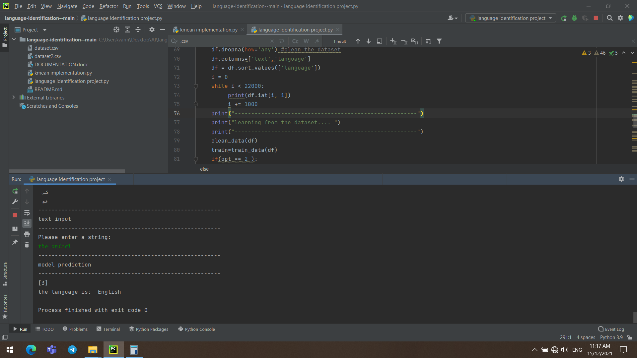Collapse the language-identification--main project folder
Screen dimensions: 637x358
[x=14, y=39]
